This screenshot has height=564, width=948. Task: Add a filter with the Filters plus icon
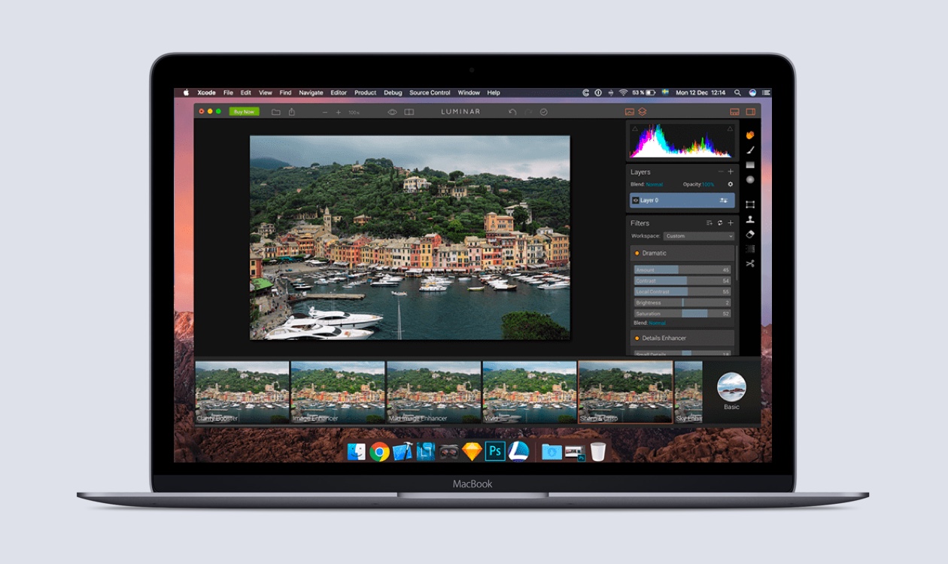pos(731,223)
